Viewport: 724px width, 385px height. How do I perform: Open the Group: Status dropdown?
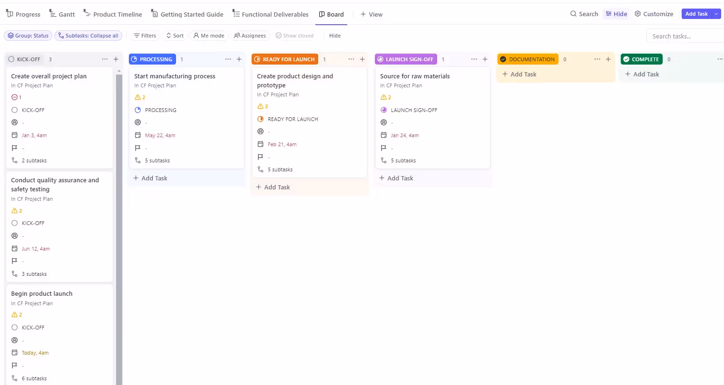tap(28, 35)
